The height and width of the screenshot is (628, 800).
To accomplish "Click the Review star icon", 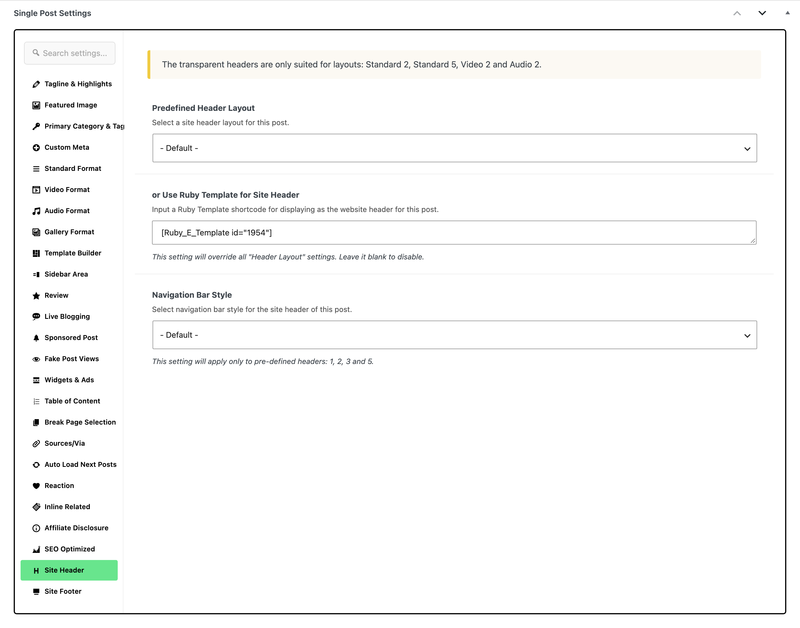I will [36, 296].
